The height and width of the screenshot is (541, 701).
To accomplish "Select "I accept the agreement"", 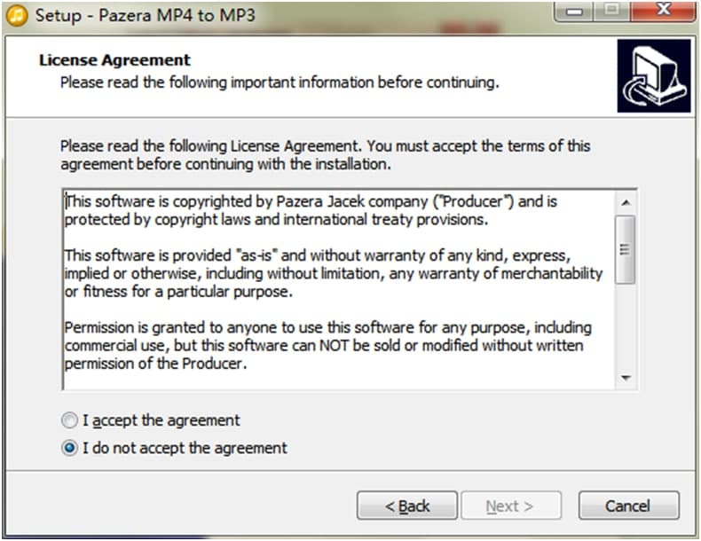I will click(69, 420).
